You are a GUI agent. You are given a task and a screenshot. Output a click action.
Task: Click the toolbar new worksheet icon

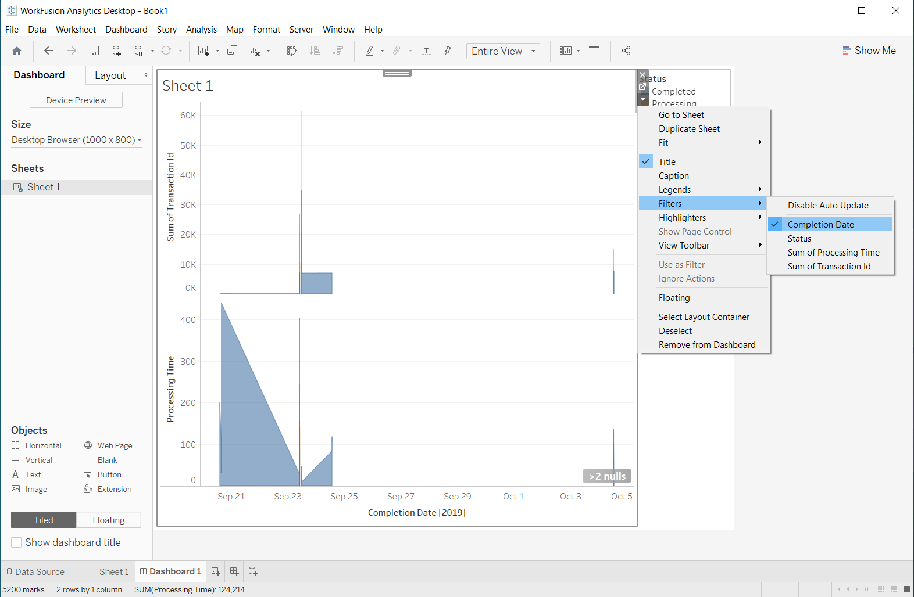(203, 51)
